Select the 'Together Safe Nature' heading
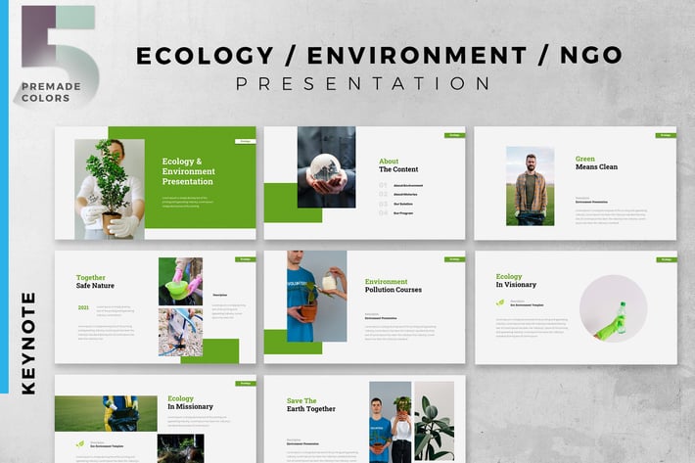 pos(95,281)
